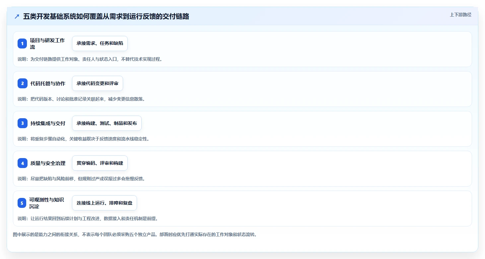Click the number 3 badge
The height and width of the screenshot is (259, 485).
pos(22,123)
